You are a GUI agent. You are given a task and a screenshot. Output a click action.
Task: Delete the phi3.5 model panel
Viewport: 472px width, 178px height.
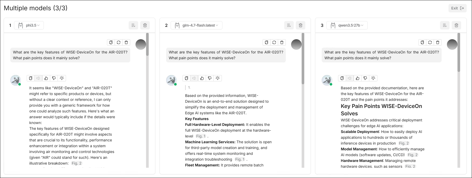(145, 25)
